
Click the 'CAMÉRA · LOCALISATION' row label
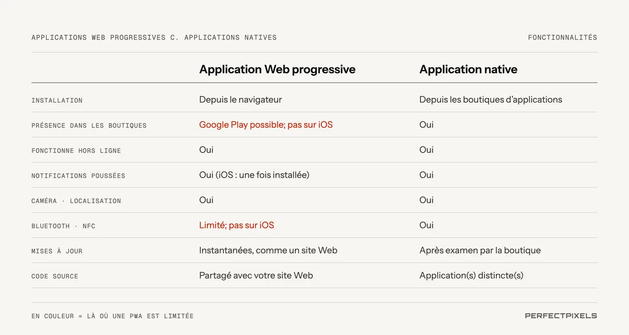(x=76, y=201)
